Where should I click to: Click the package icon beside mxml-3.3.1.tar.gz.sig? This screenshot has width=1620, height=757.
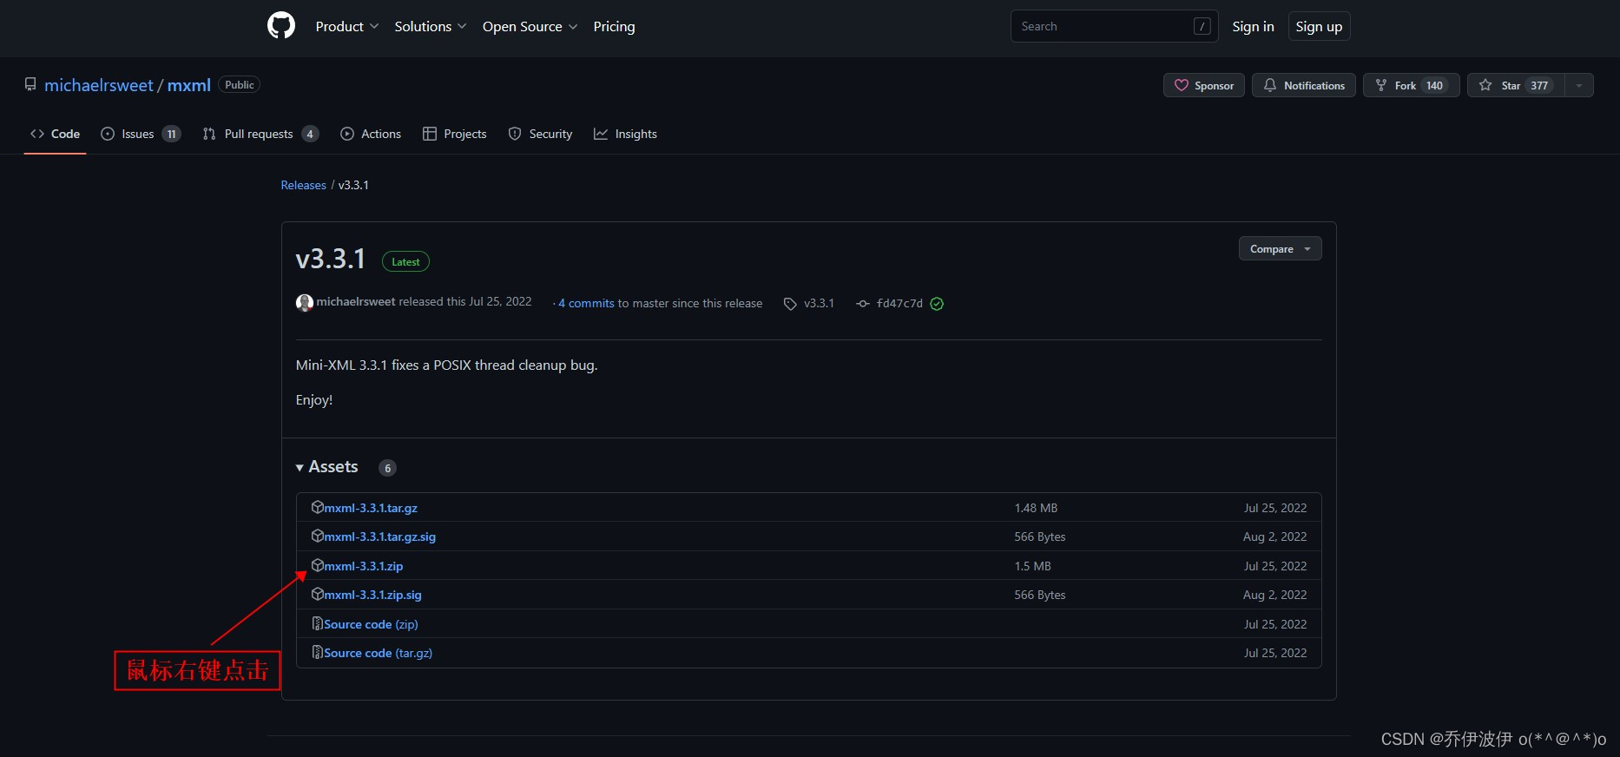(318, 536)
